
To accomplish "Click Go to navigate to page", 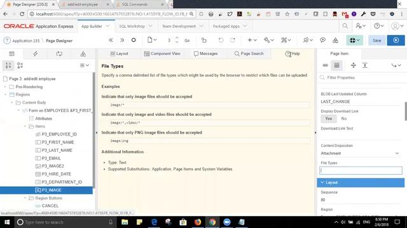I will [x=187, y=41].
